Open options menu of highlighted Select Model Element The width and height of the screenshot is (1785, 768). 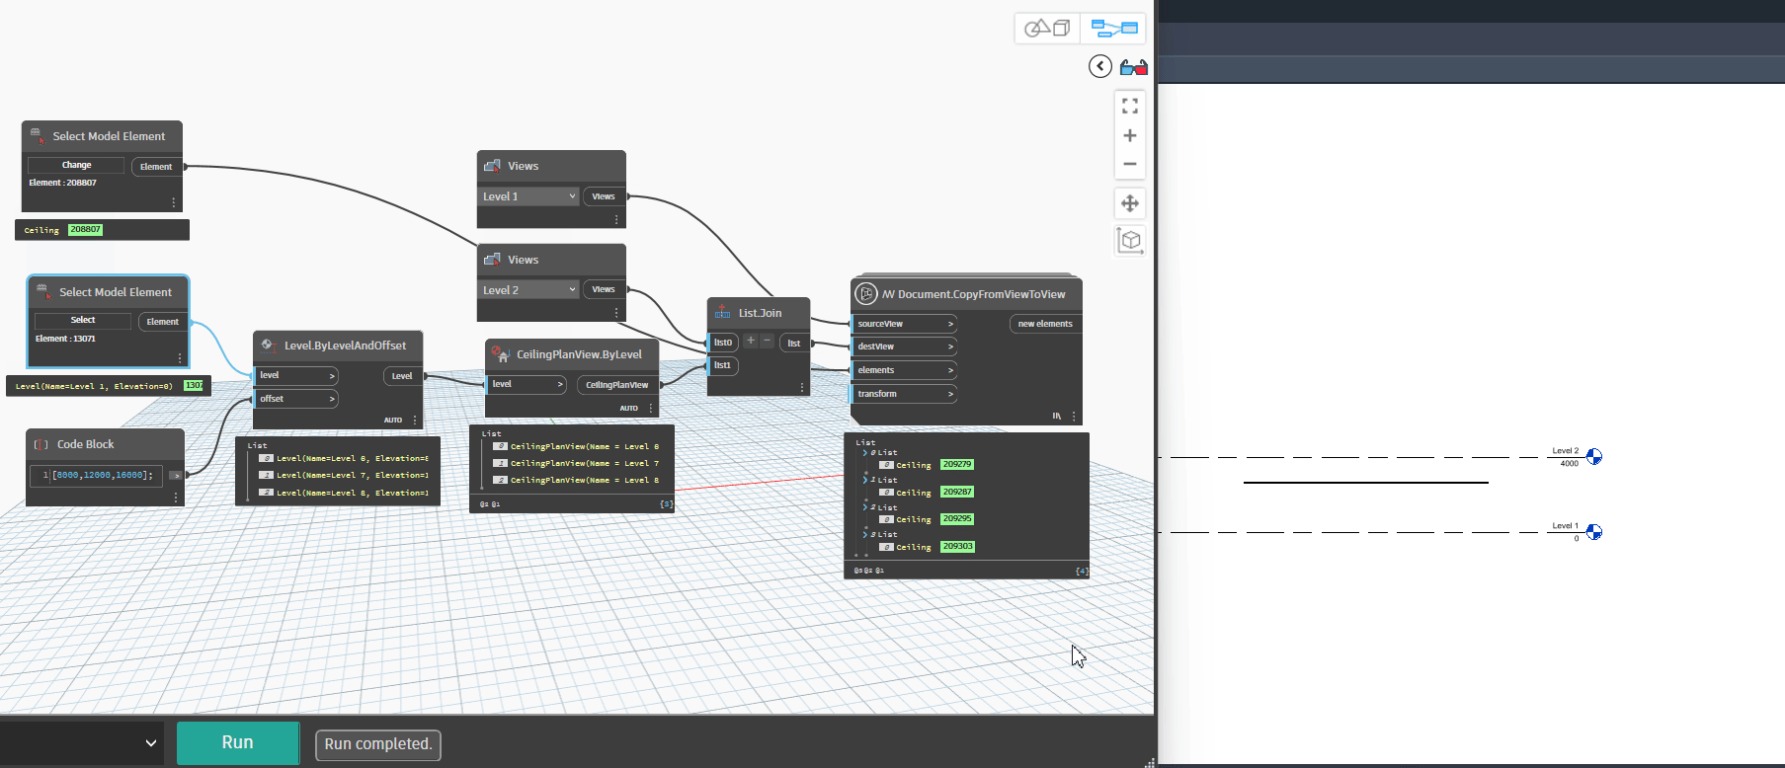pos(180,358)
